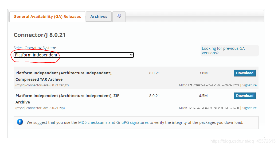
Task: Select filename mysql-connector-java-8.0.21.tar.gz
Action: coord(42,85)
